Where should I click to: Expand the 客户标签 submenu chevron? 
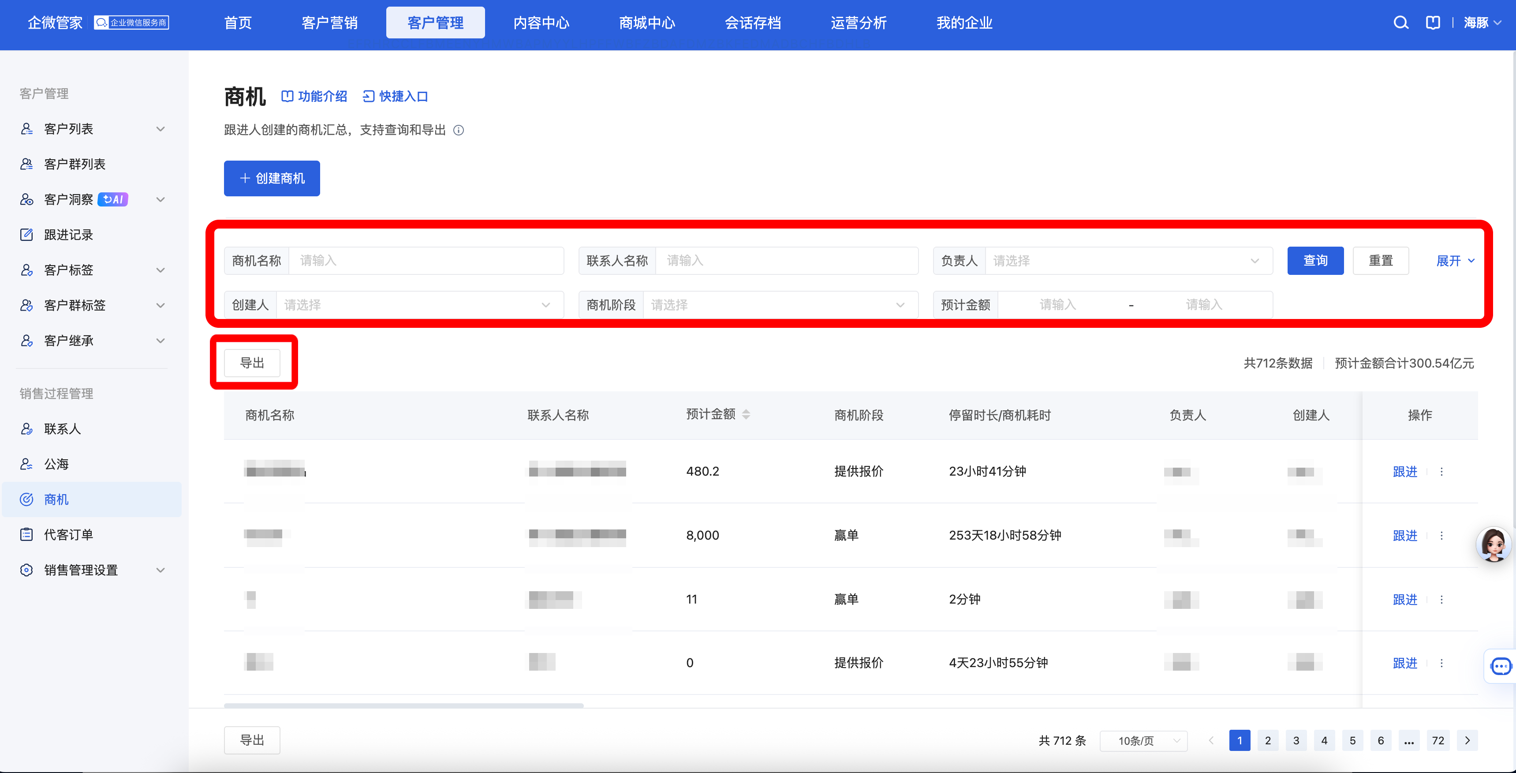(x=160, y=270)
